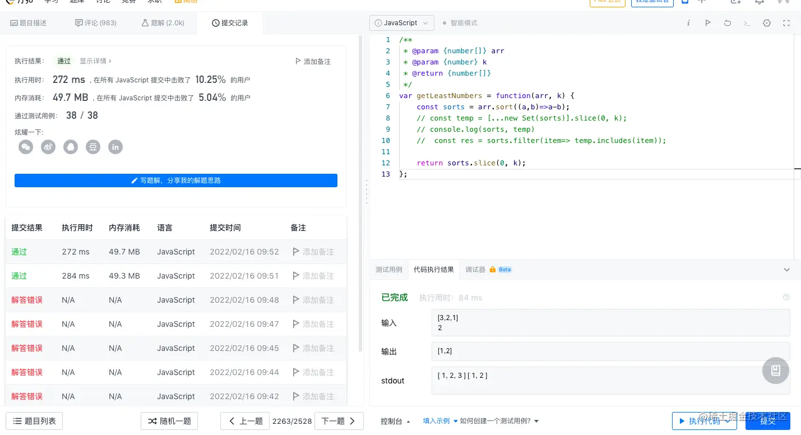Click the stdout output box
This screenshot has height=435, width=801.
pos(610,381)
